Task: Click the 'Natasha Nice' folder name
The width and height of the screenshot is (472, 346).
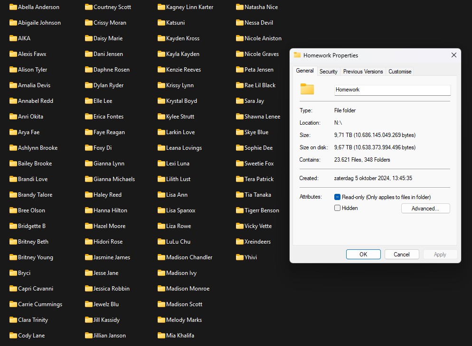Action: point(261,7)
